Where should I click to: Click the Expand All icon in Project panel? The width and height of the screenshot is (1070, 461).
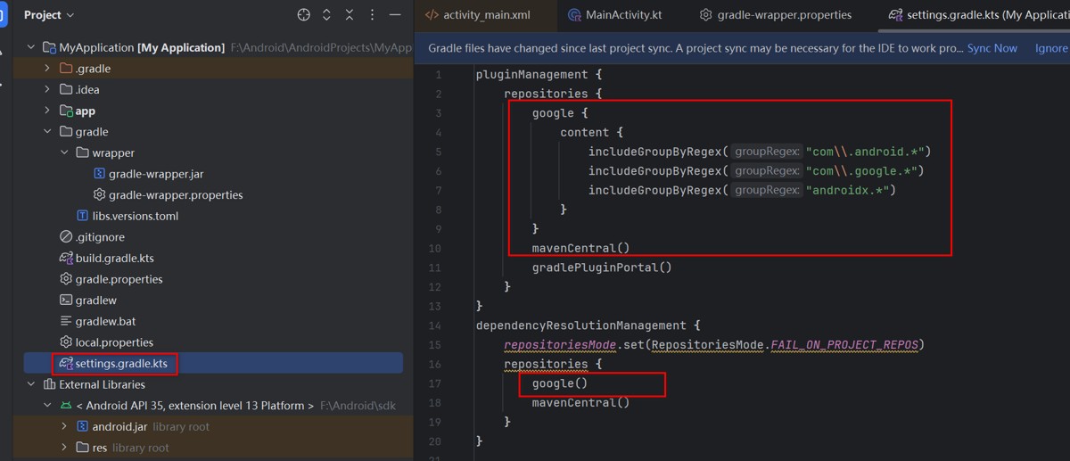(x=326, y=15)
